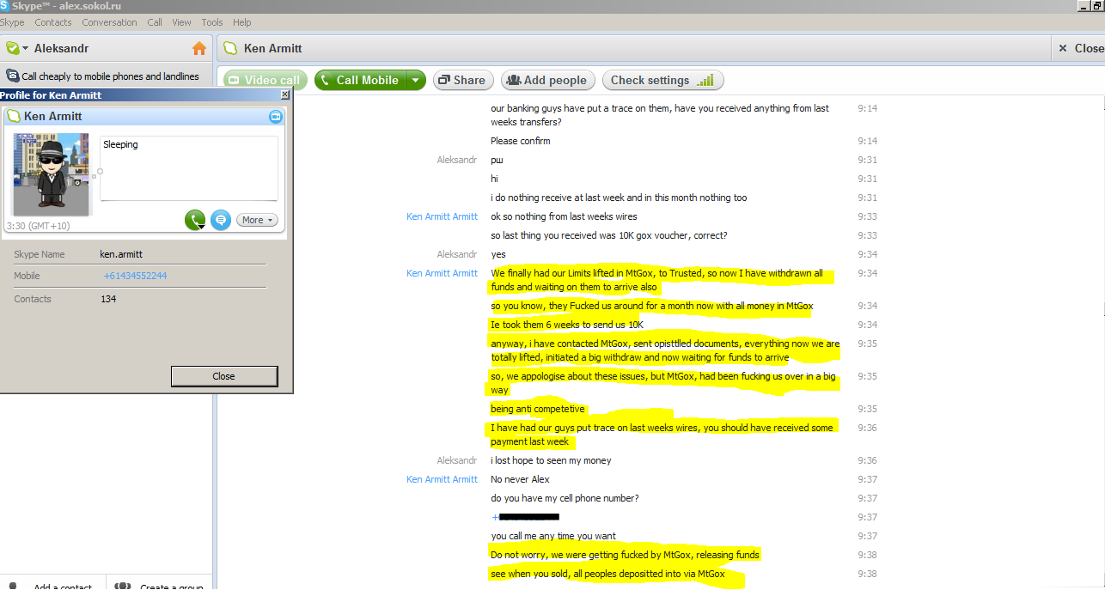
Task: Click mobile number +61434552244 link
Action: point(135,276)
